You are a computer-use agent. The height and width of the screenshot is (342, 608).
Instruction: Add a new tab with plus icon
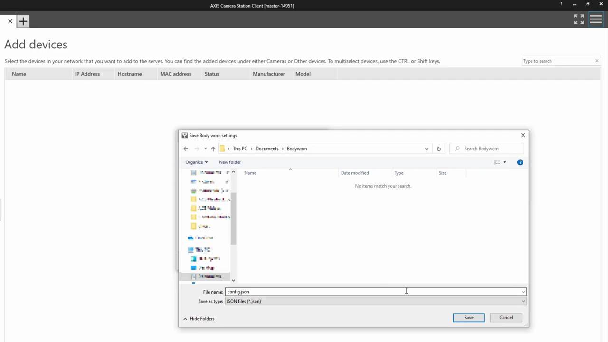click(x=23, y=21)
